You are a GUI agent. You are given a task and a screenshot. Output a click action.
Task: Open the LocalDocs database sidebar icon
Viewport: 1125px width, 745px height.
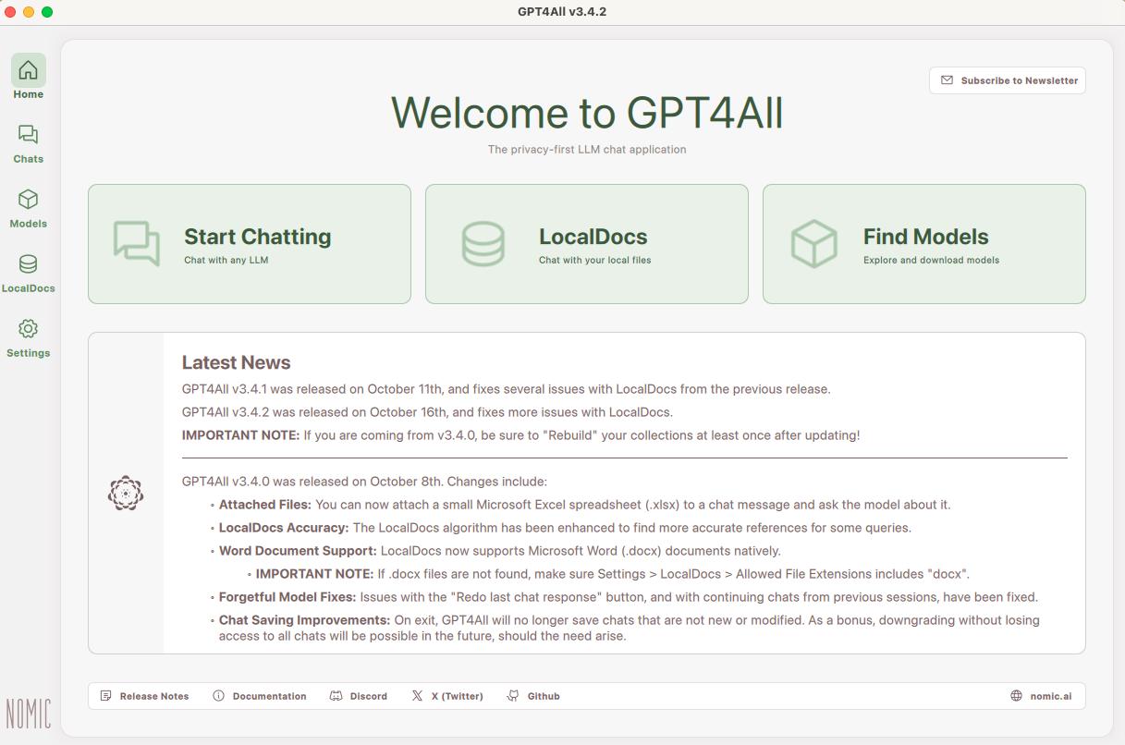click(28, 264)
